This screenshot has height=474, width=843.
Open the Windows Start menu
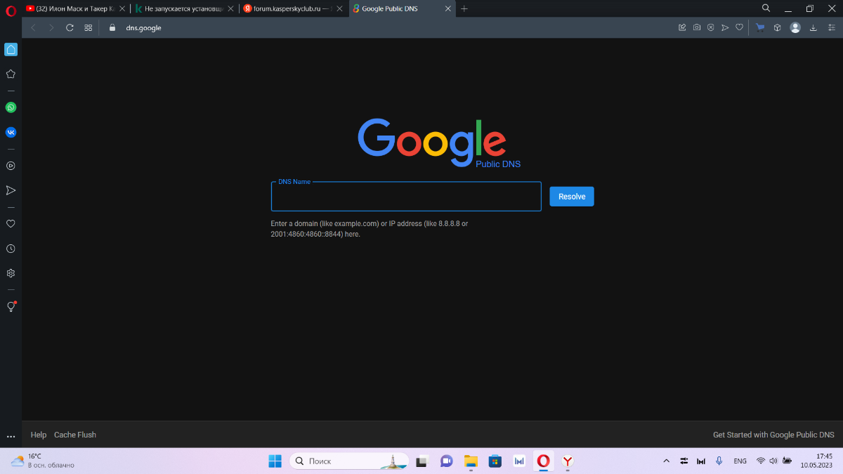point(275,461)
